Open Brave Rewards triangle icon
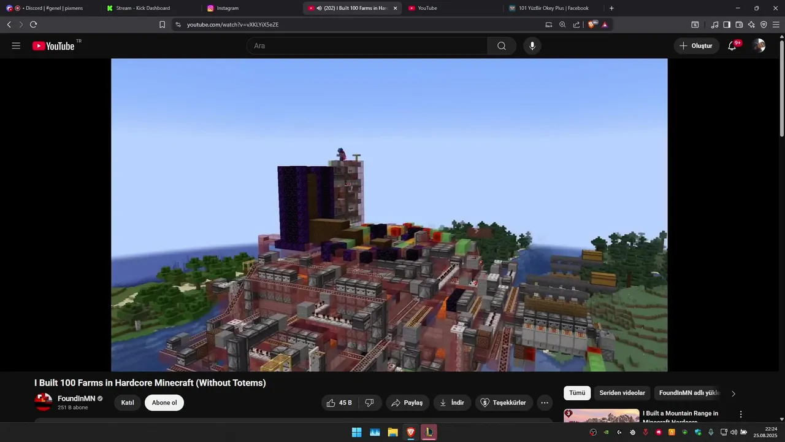This screenshot has height=442, width=785. [x=605, y=25]
